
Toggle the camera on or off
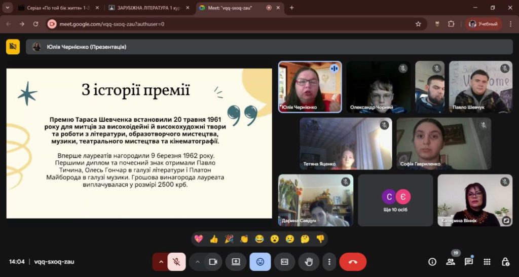point(213,262)
